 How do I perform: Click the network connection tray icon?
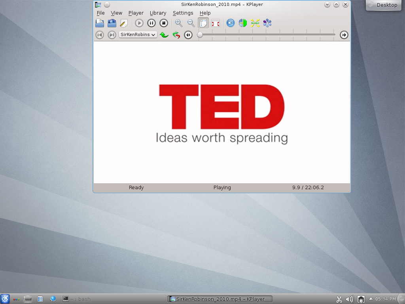click(361, 299)
